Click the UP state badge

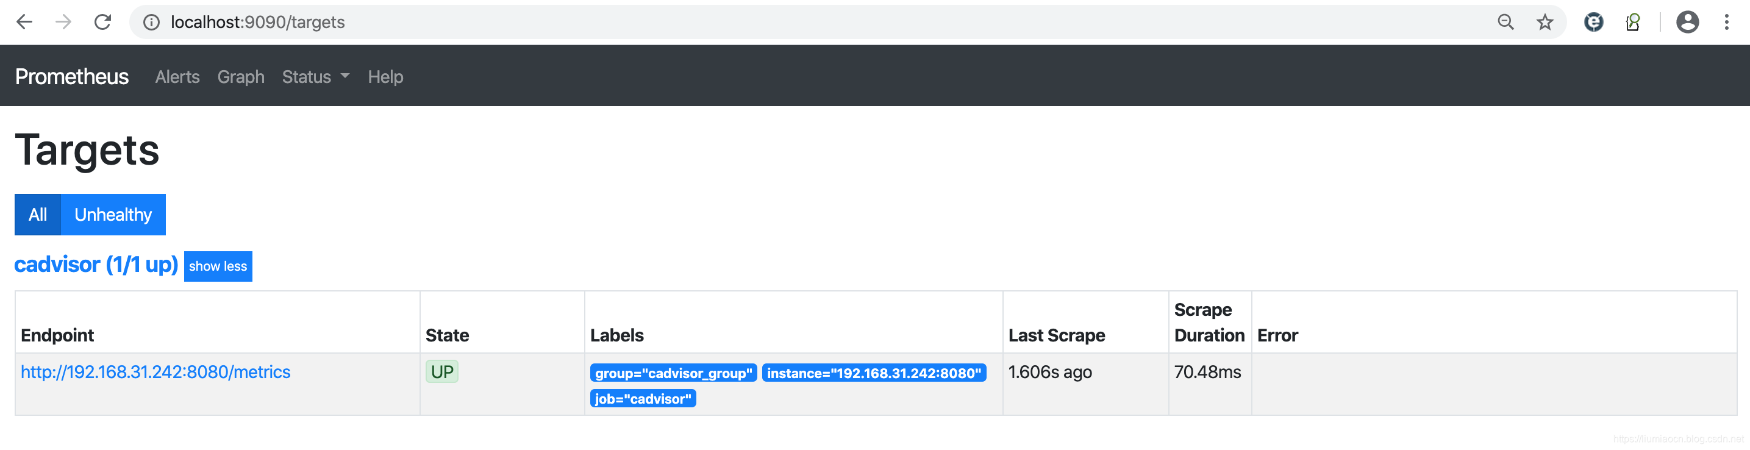[x=442, y=372]
